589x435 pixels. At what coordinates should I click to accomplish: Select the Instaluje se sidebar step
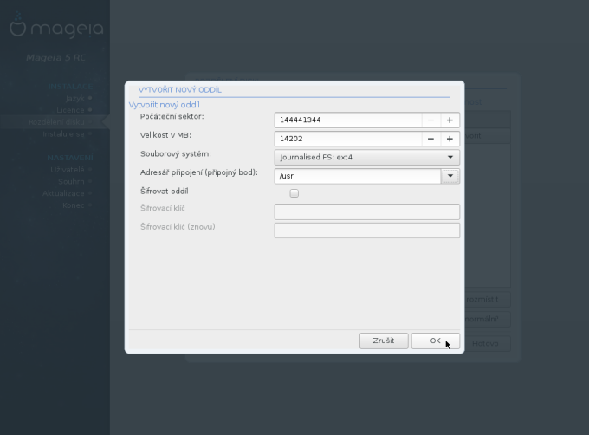[x=63, y=134]
